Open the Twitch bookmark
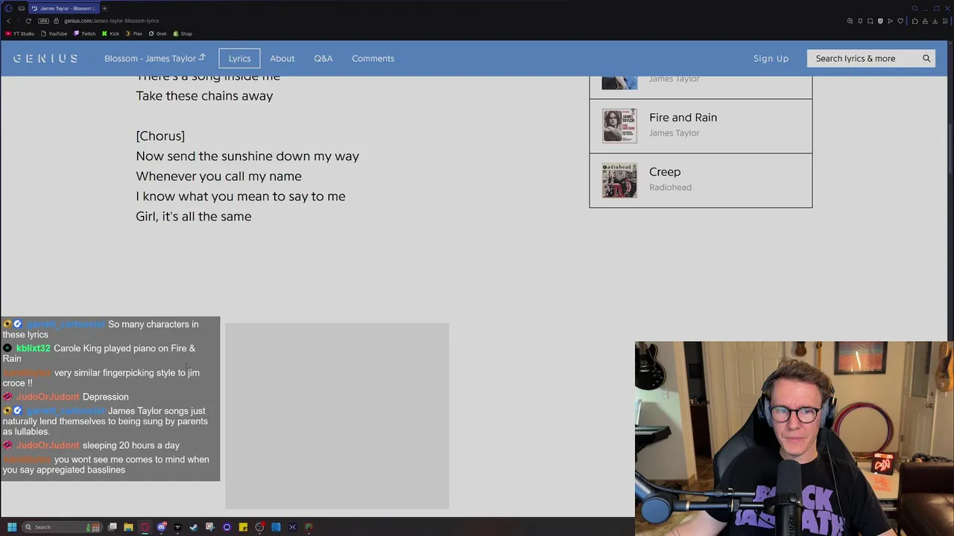Screen dimensions: 954x536 [x=84, y=33]
